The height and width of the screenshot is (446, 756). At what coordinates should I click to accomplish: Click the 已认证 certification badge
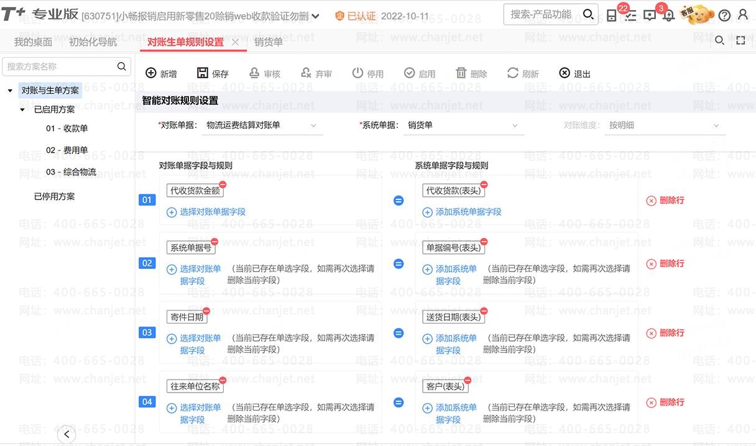pos(356,16)
